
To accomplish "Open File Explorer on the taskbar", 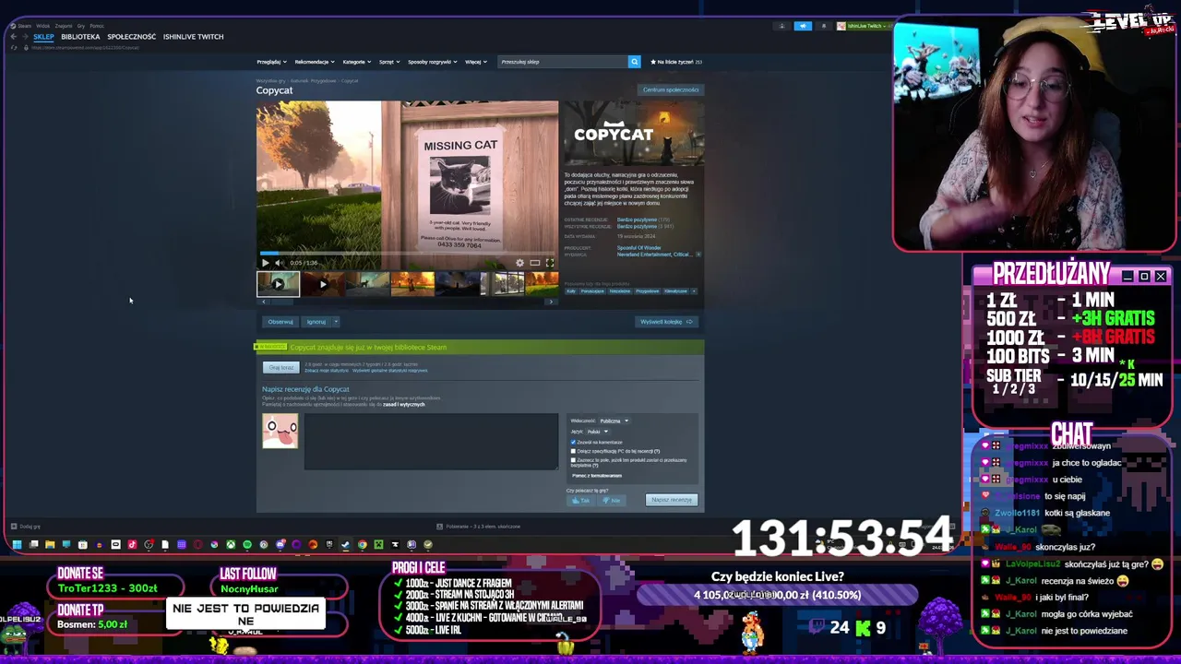I will [x=50, y=545].
